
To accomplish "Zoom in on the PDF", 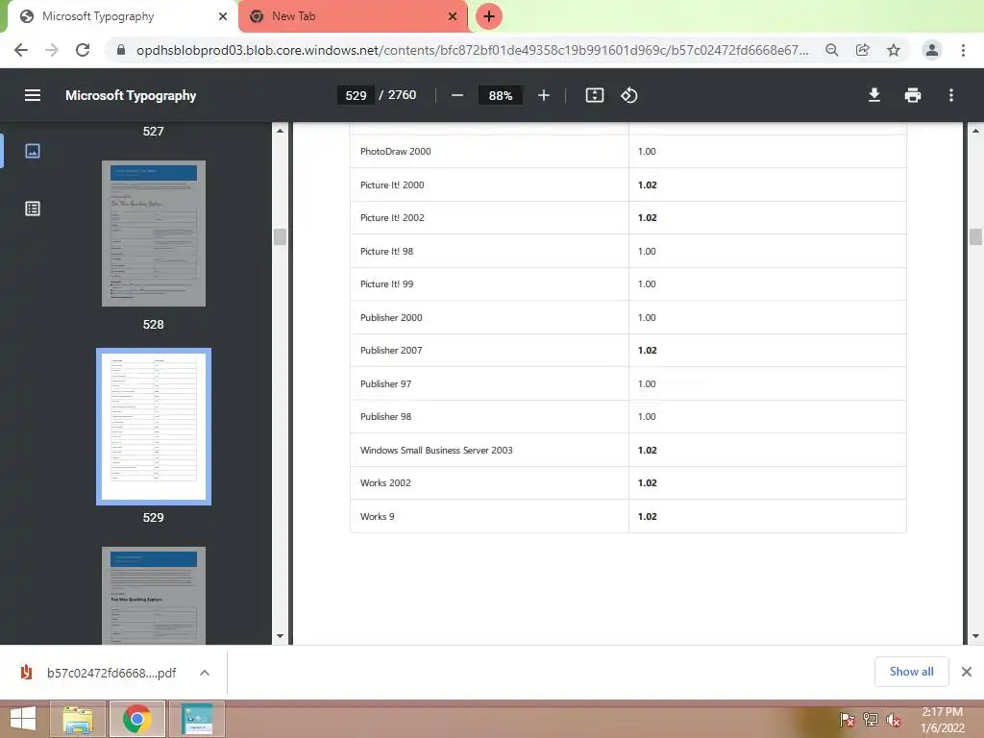I will pos(544,95).
